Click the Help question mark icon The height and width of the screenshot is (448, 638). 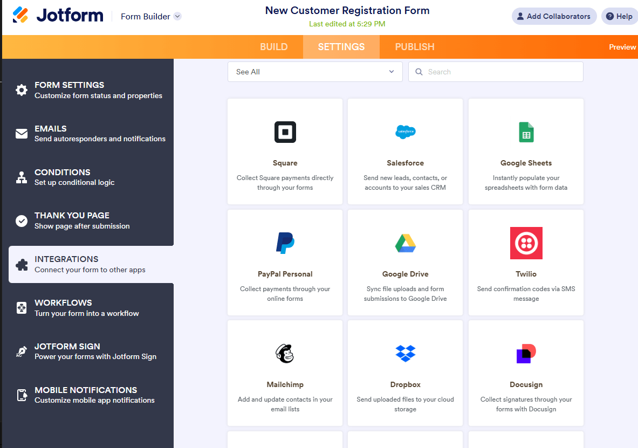click(609, 16)
